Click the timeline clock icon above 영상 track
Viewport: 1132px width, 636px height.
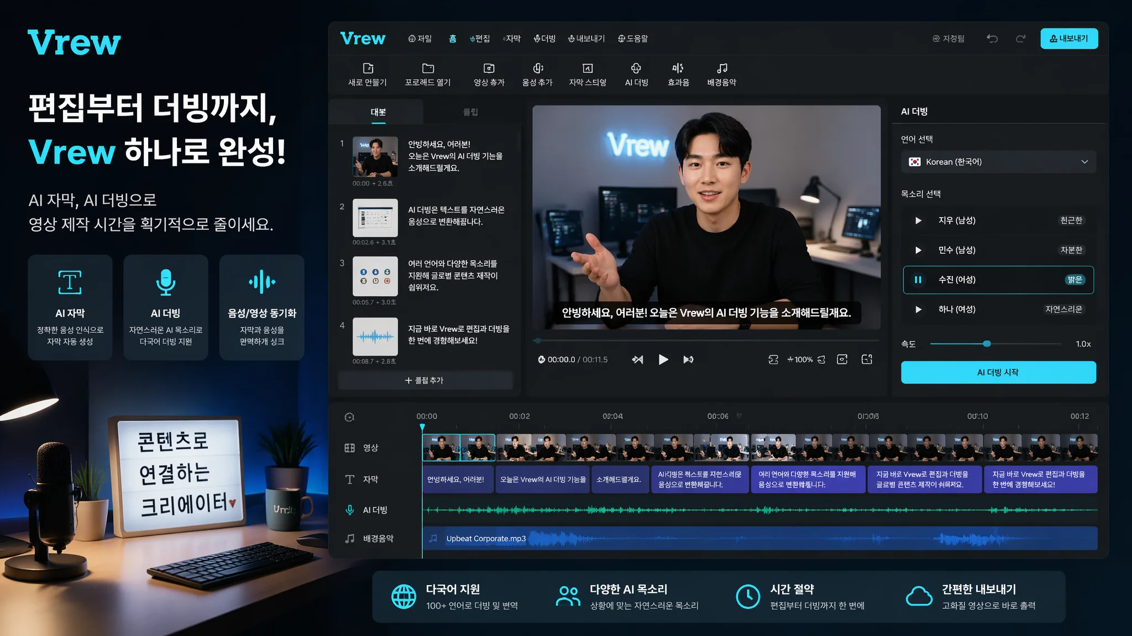pyautogui.click(x=349, y=417)
